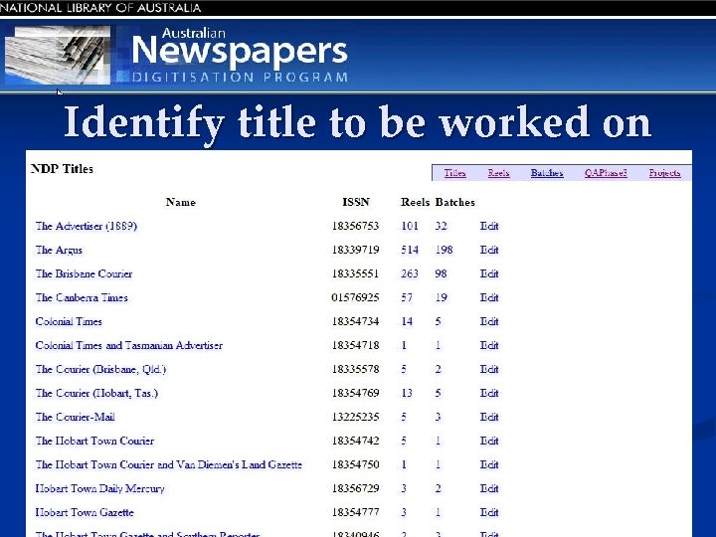The width and height of the screenshot is (716, 537).
Task: Open the 13 reels for Courier (Hobart, Tas.)
Action: tap(407, 393)
